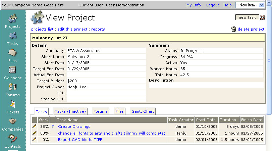Switch to the Files tab
The image size is (272, 151).
[119, 111]
